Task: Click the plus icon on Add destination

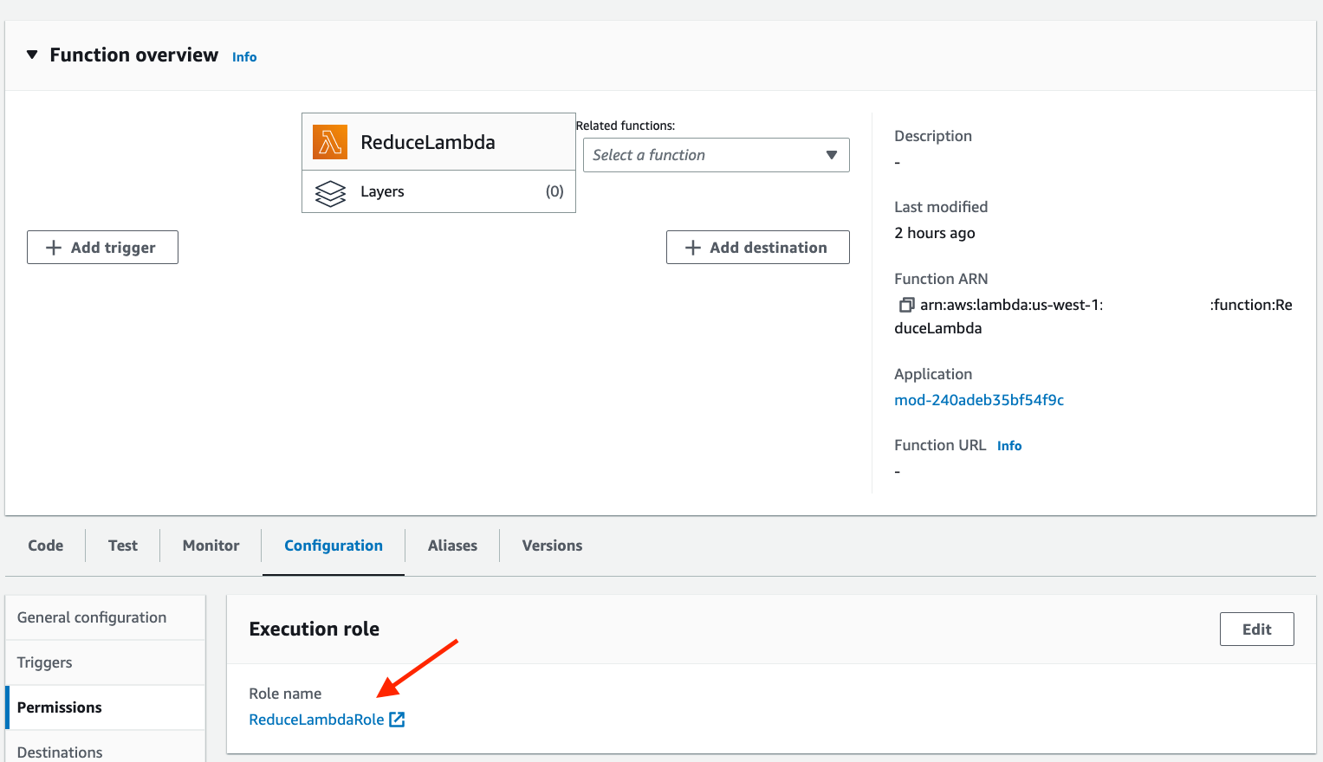Action: point(692,248)
